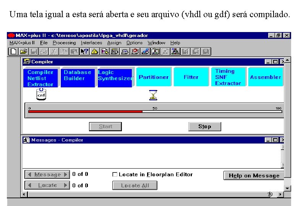Enable Locate in Floorplan Editor checkbox
298x206 pixels.
pyautogui.click(x=115, y=174)
